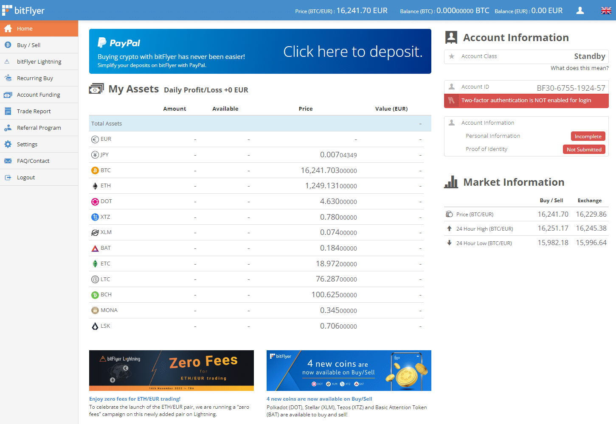Click Account Class Standby value
616x424 pixels.
click(x=590, y=56)
